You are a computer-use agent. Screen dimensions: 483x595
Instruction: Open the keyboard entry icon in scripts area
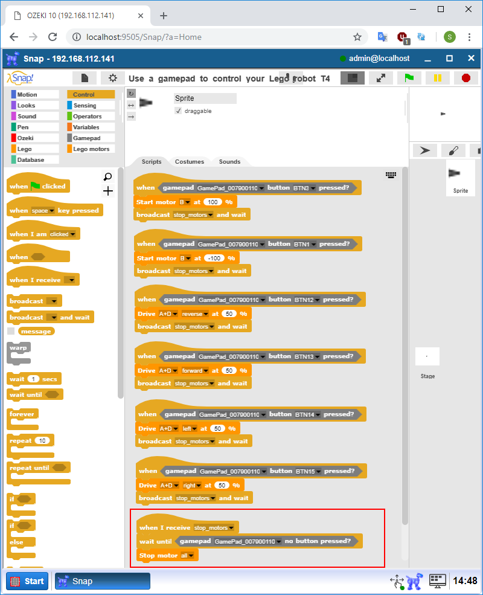click(391, 175)
